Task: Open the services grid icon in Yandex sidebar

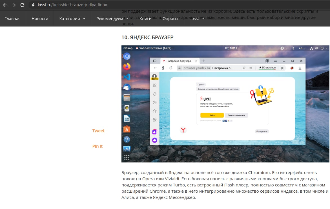Action: (155, 85)
